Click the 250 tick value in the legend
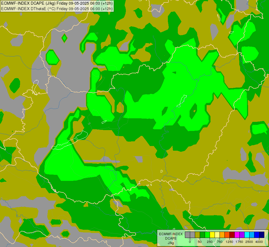269x247 pixels. (210, 242)
